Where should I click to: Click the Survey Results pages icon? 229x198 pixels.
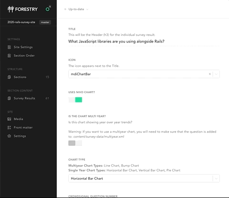click(9, 98)
